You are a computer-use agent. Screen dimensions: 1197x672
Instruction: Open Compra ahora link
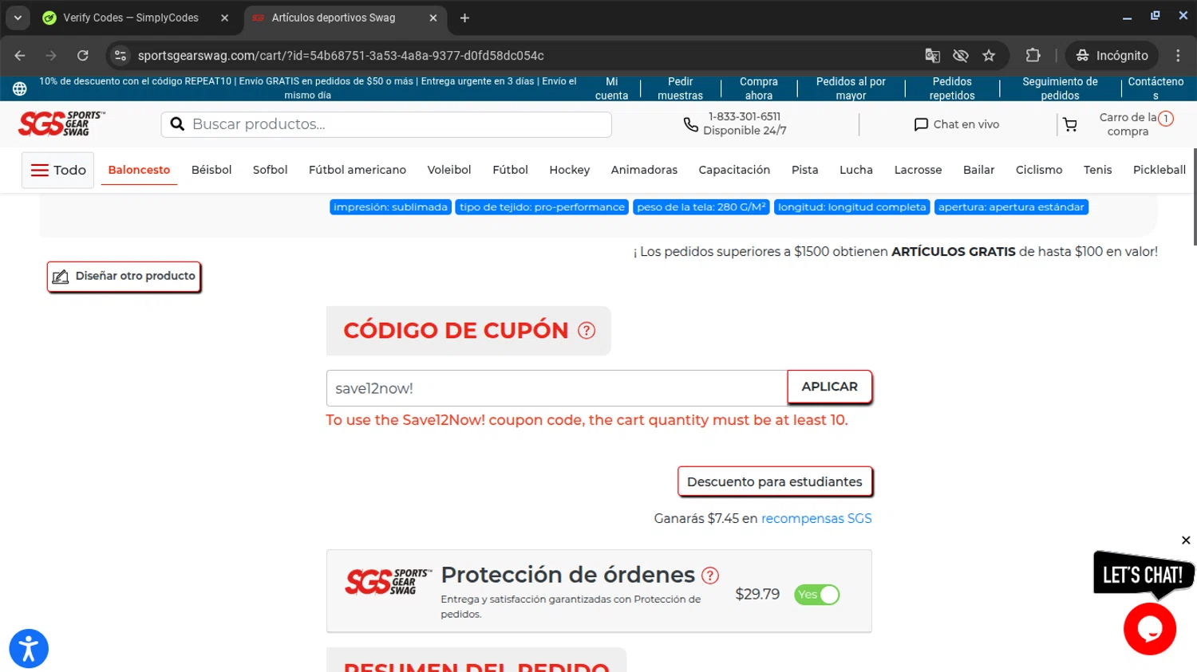pyautogui.click(x=758, y=88)
